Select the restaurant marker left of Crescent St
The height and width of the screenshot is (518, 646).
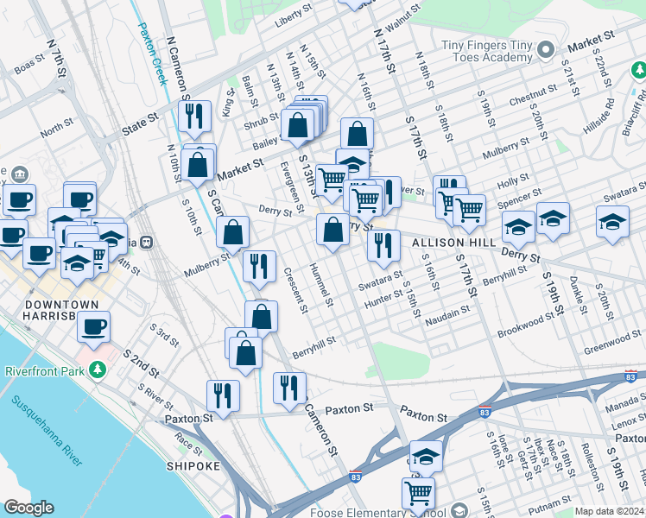[x=259, y=267]
